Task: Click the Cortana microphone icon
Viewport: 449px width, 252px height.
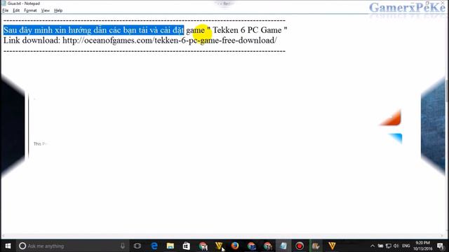Action: click(123, 246)
